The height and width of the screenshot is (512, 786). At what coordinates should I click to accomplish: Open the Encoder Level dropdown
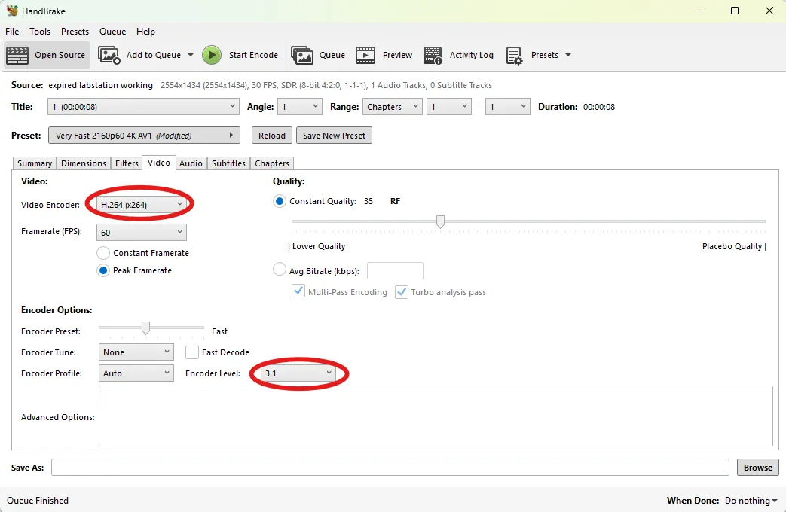click(x=298, y=373)
